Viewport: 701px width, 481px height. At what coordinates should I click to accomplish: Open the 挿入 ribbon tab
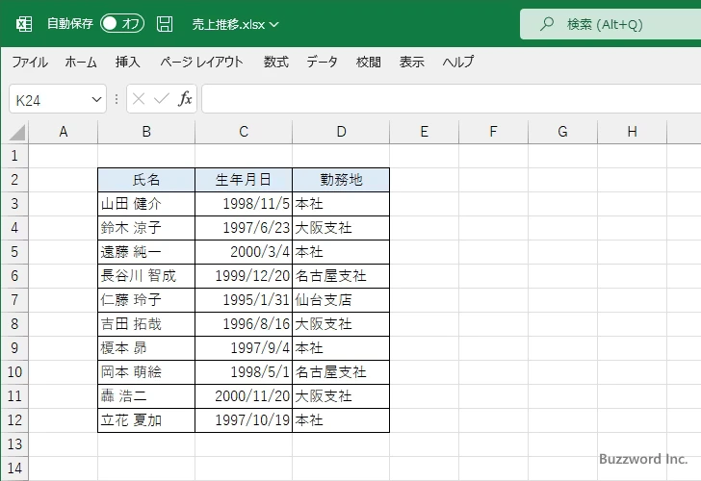pyautogui.click(x=127, y=62)
